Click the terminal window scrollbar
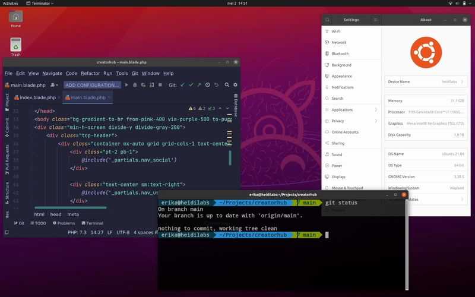475x297 pixels. [x=407, y=244]
